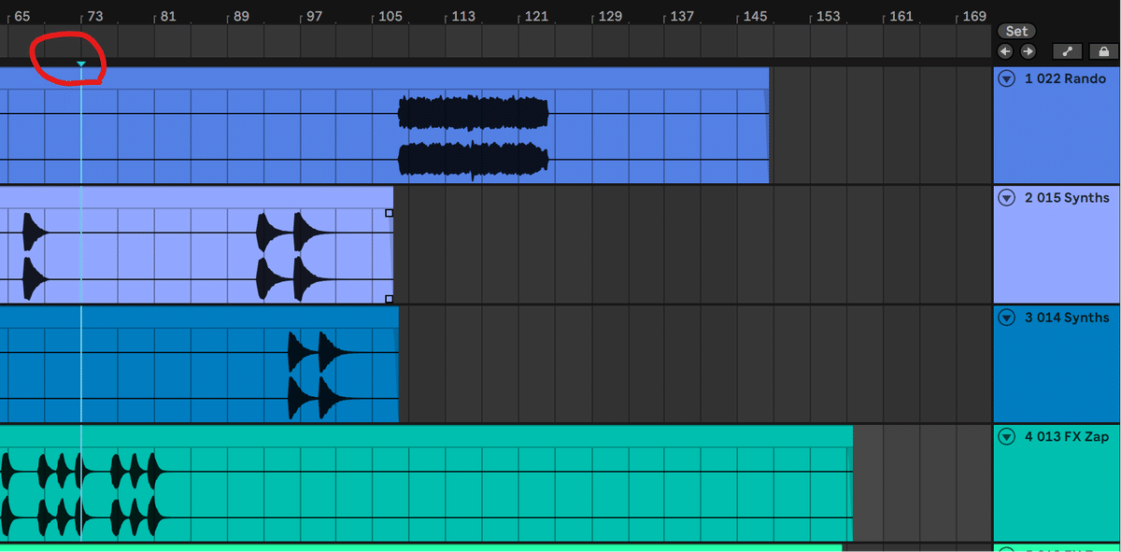1121x552 pixels.
Task: Click the Set locator button
Action: coord(1016,31)
